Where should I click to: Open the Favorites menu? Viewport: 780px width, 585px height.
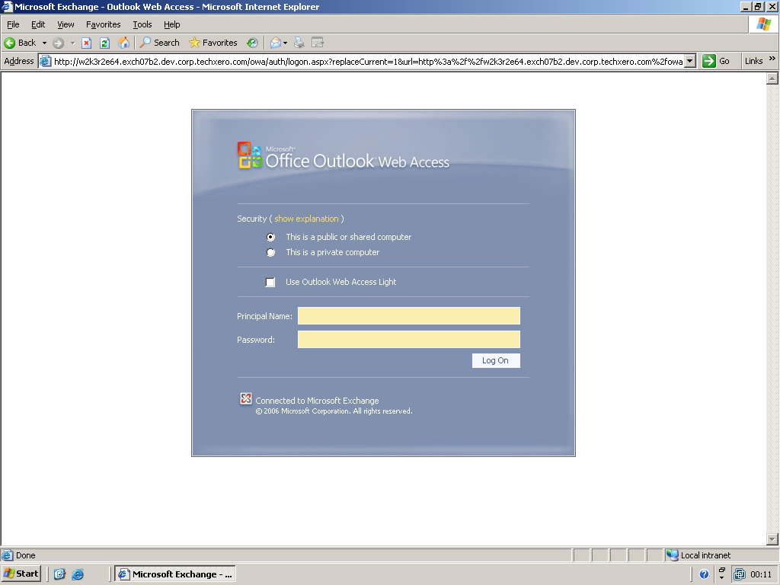pos(103,24)
